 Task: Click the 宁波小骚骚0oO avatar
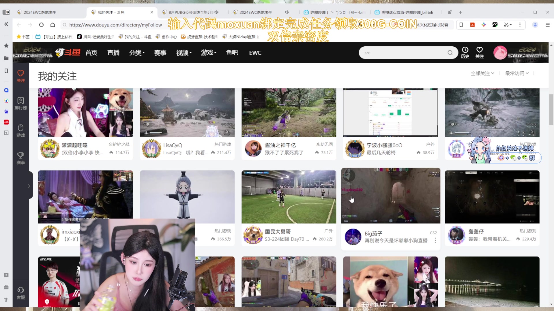(355, 149)
